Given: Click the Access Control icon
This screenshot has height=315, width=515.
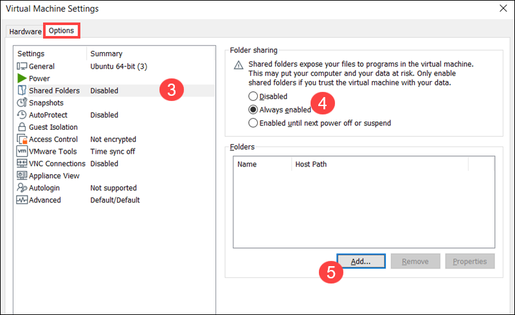Looking at the screenshot, I should point(22,139).
